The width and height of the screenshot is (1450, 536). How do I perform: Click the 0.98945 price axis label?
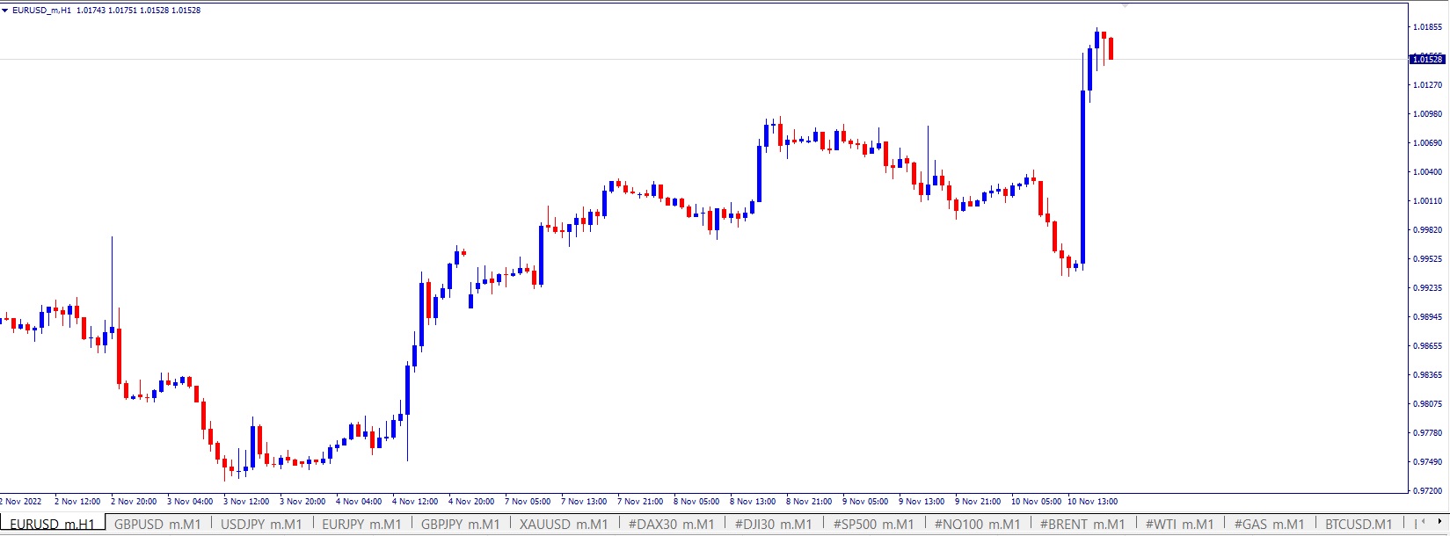[1427, 317]
